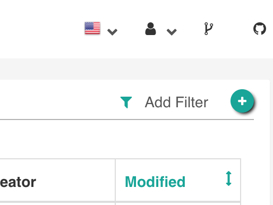The image size is (273, 205).
Task: Expand the language dropdown chevron beside flag
Action: tap(112, 32)
